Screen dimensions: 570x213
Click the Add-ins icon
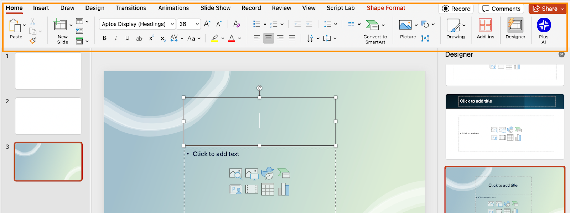[x=485, y=26]
